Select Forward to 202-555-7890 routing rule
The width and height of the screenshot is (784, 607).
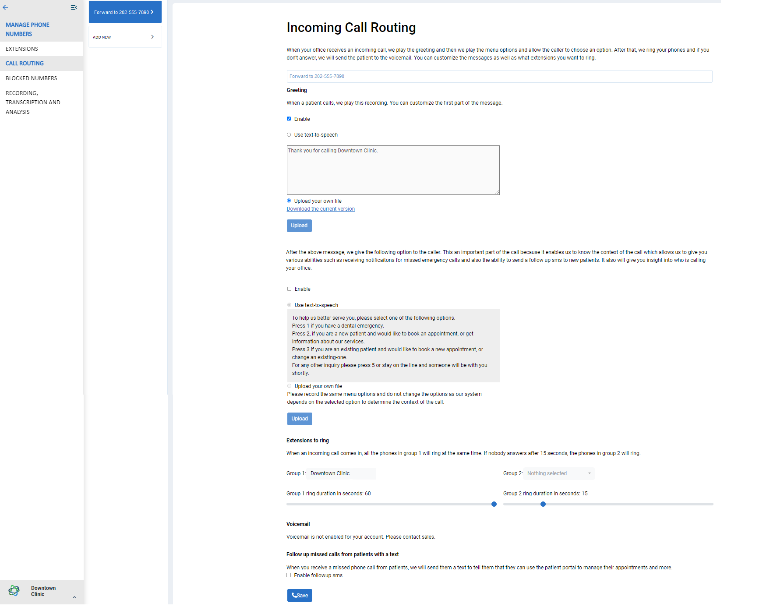125,12
